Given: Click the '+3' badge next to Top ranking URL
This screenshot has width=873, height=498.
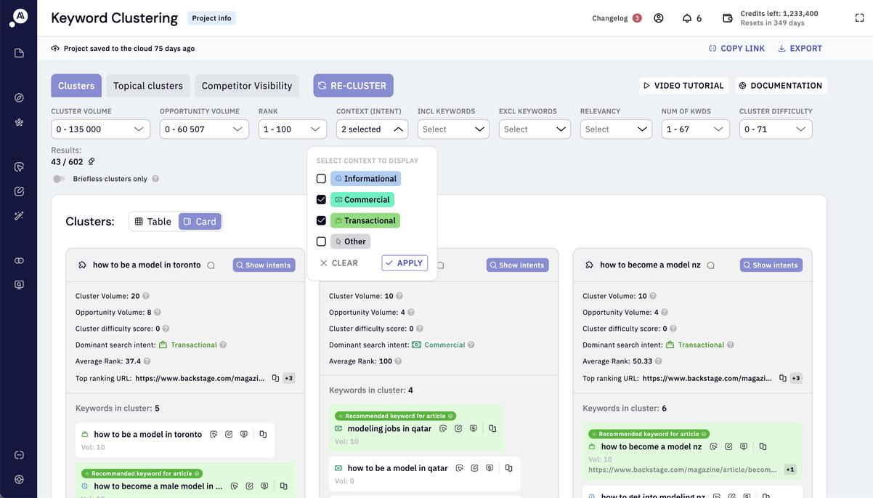Looking at the screenshot, I should [x=288, y=378].
